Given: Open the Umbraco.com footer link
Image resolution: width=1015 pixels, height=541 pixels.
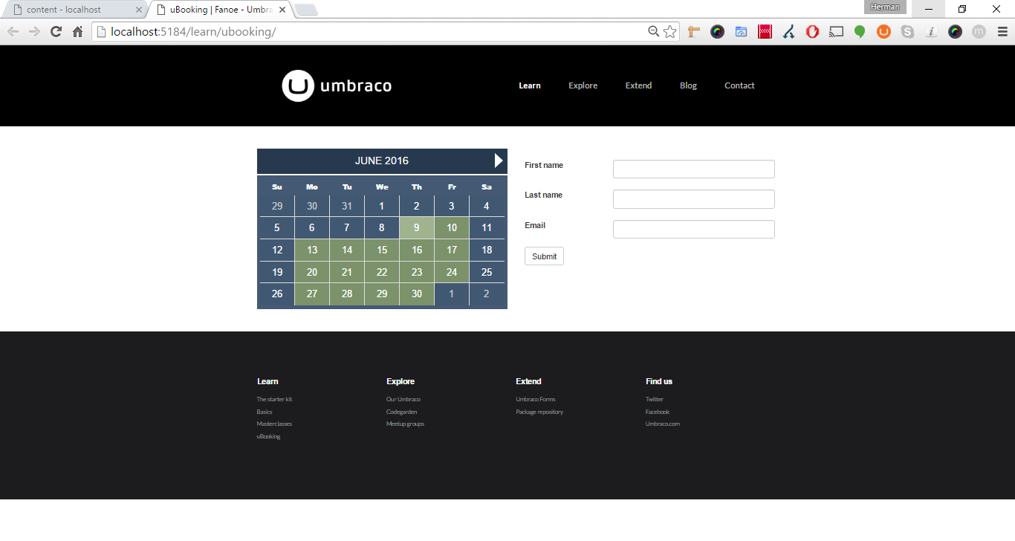Looking at the screenshot, I should click(663, 424).
